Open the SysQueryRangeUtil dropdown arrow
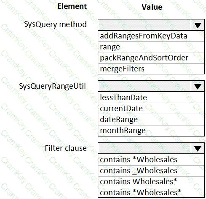206x199 pixels. [x=198, y=86]
